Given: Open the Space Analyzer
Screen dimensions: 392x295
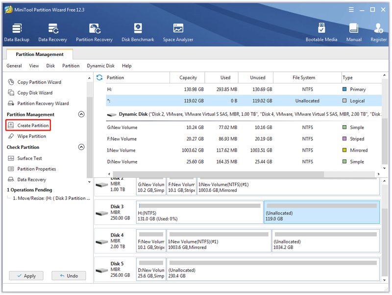Looking at the screenshot, I should click(178, 32).
